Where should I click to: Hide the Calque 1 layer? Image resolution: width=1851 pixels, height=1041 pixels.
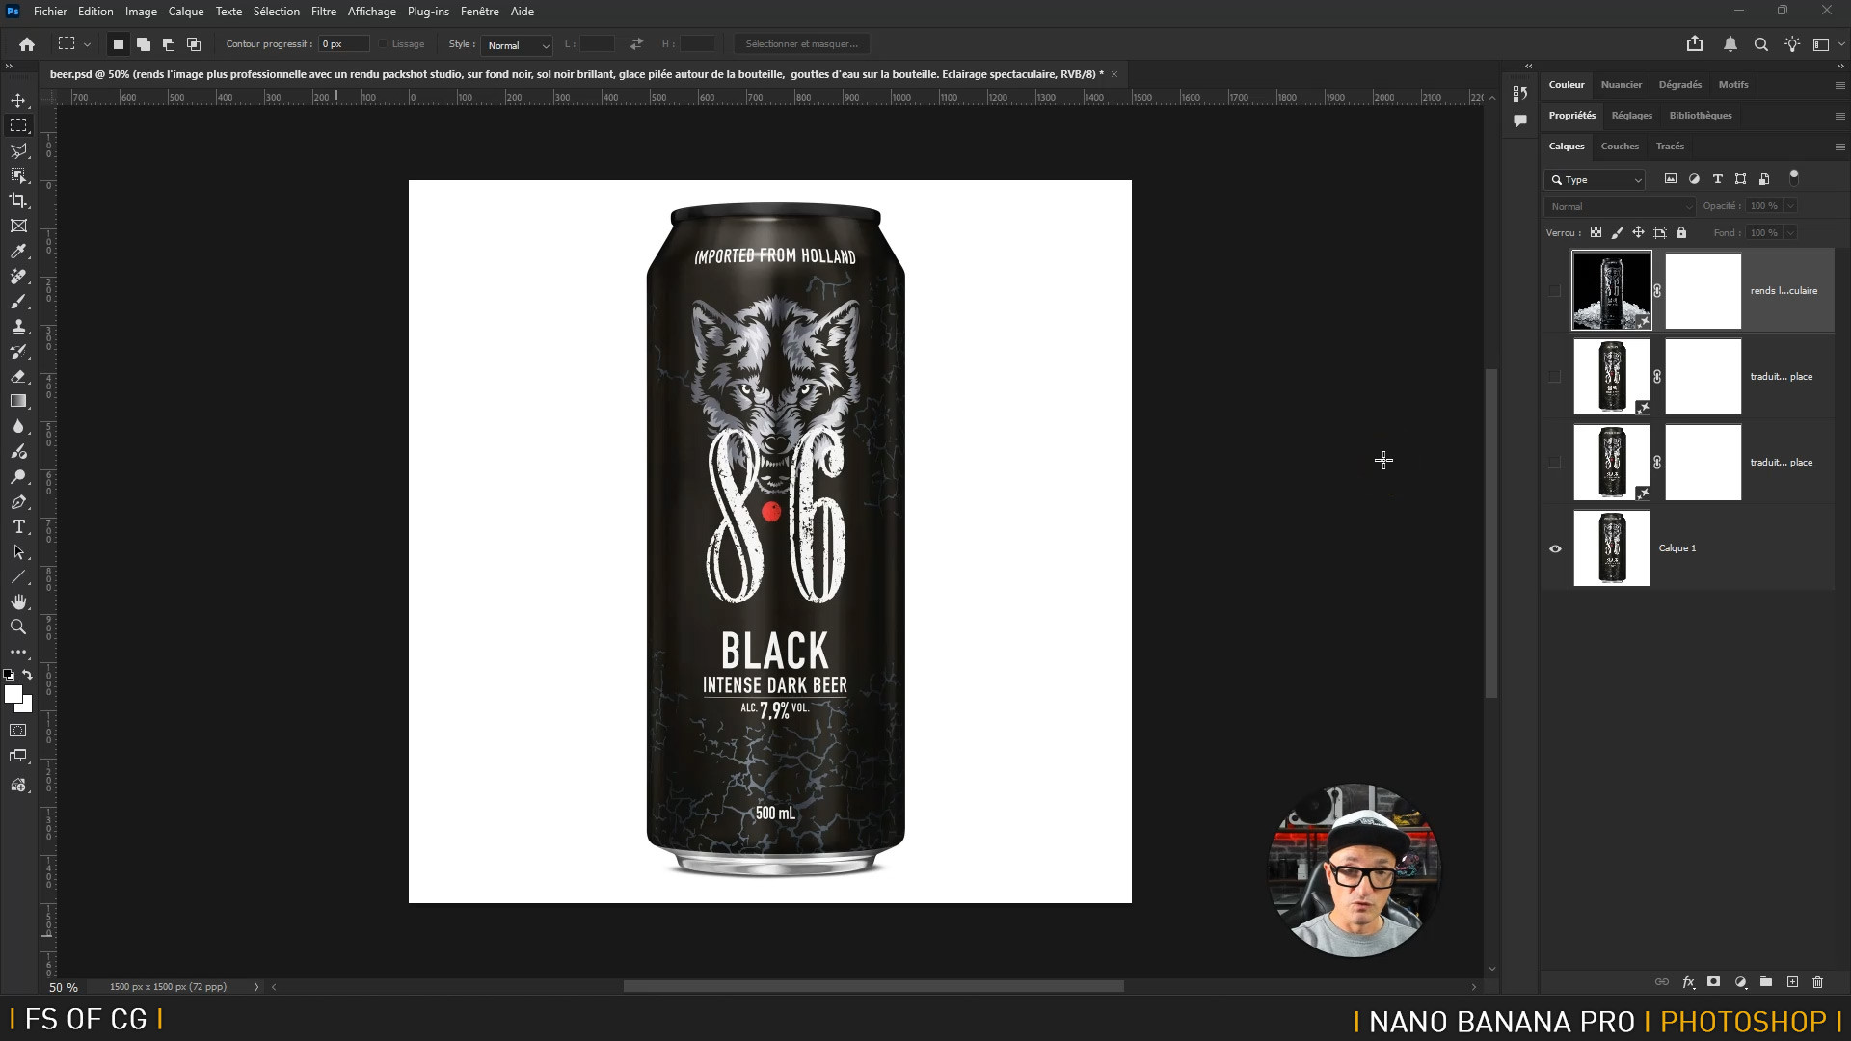click(x=1554, y=548)
